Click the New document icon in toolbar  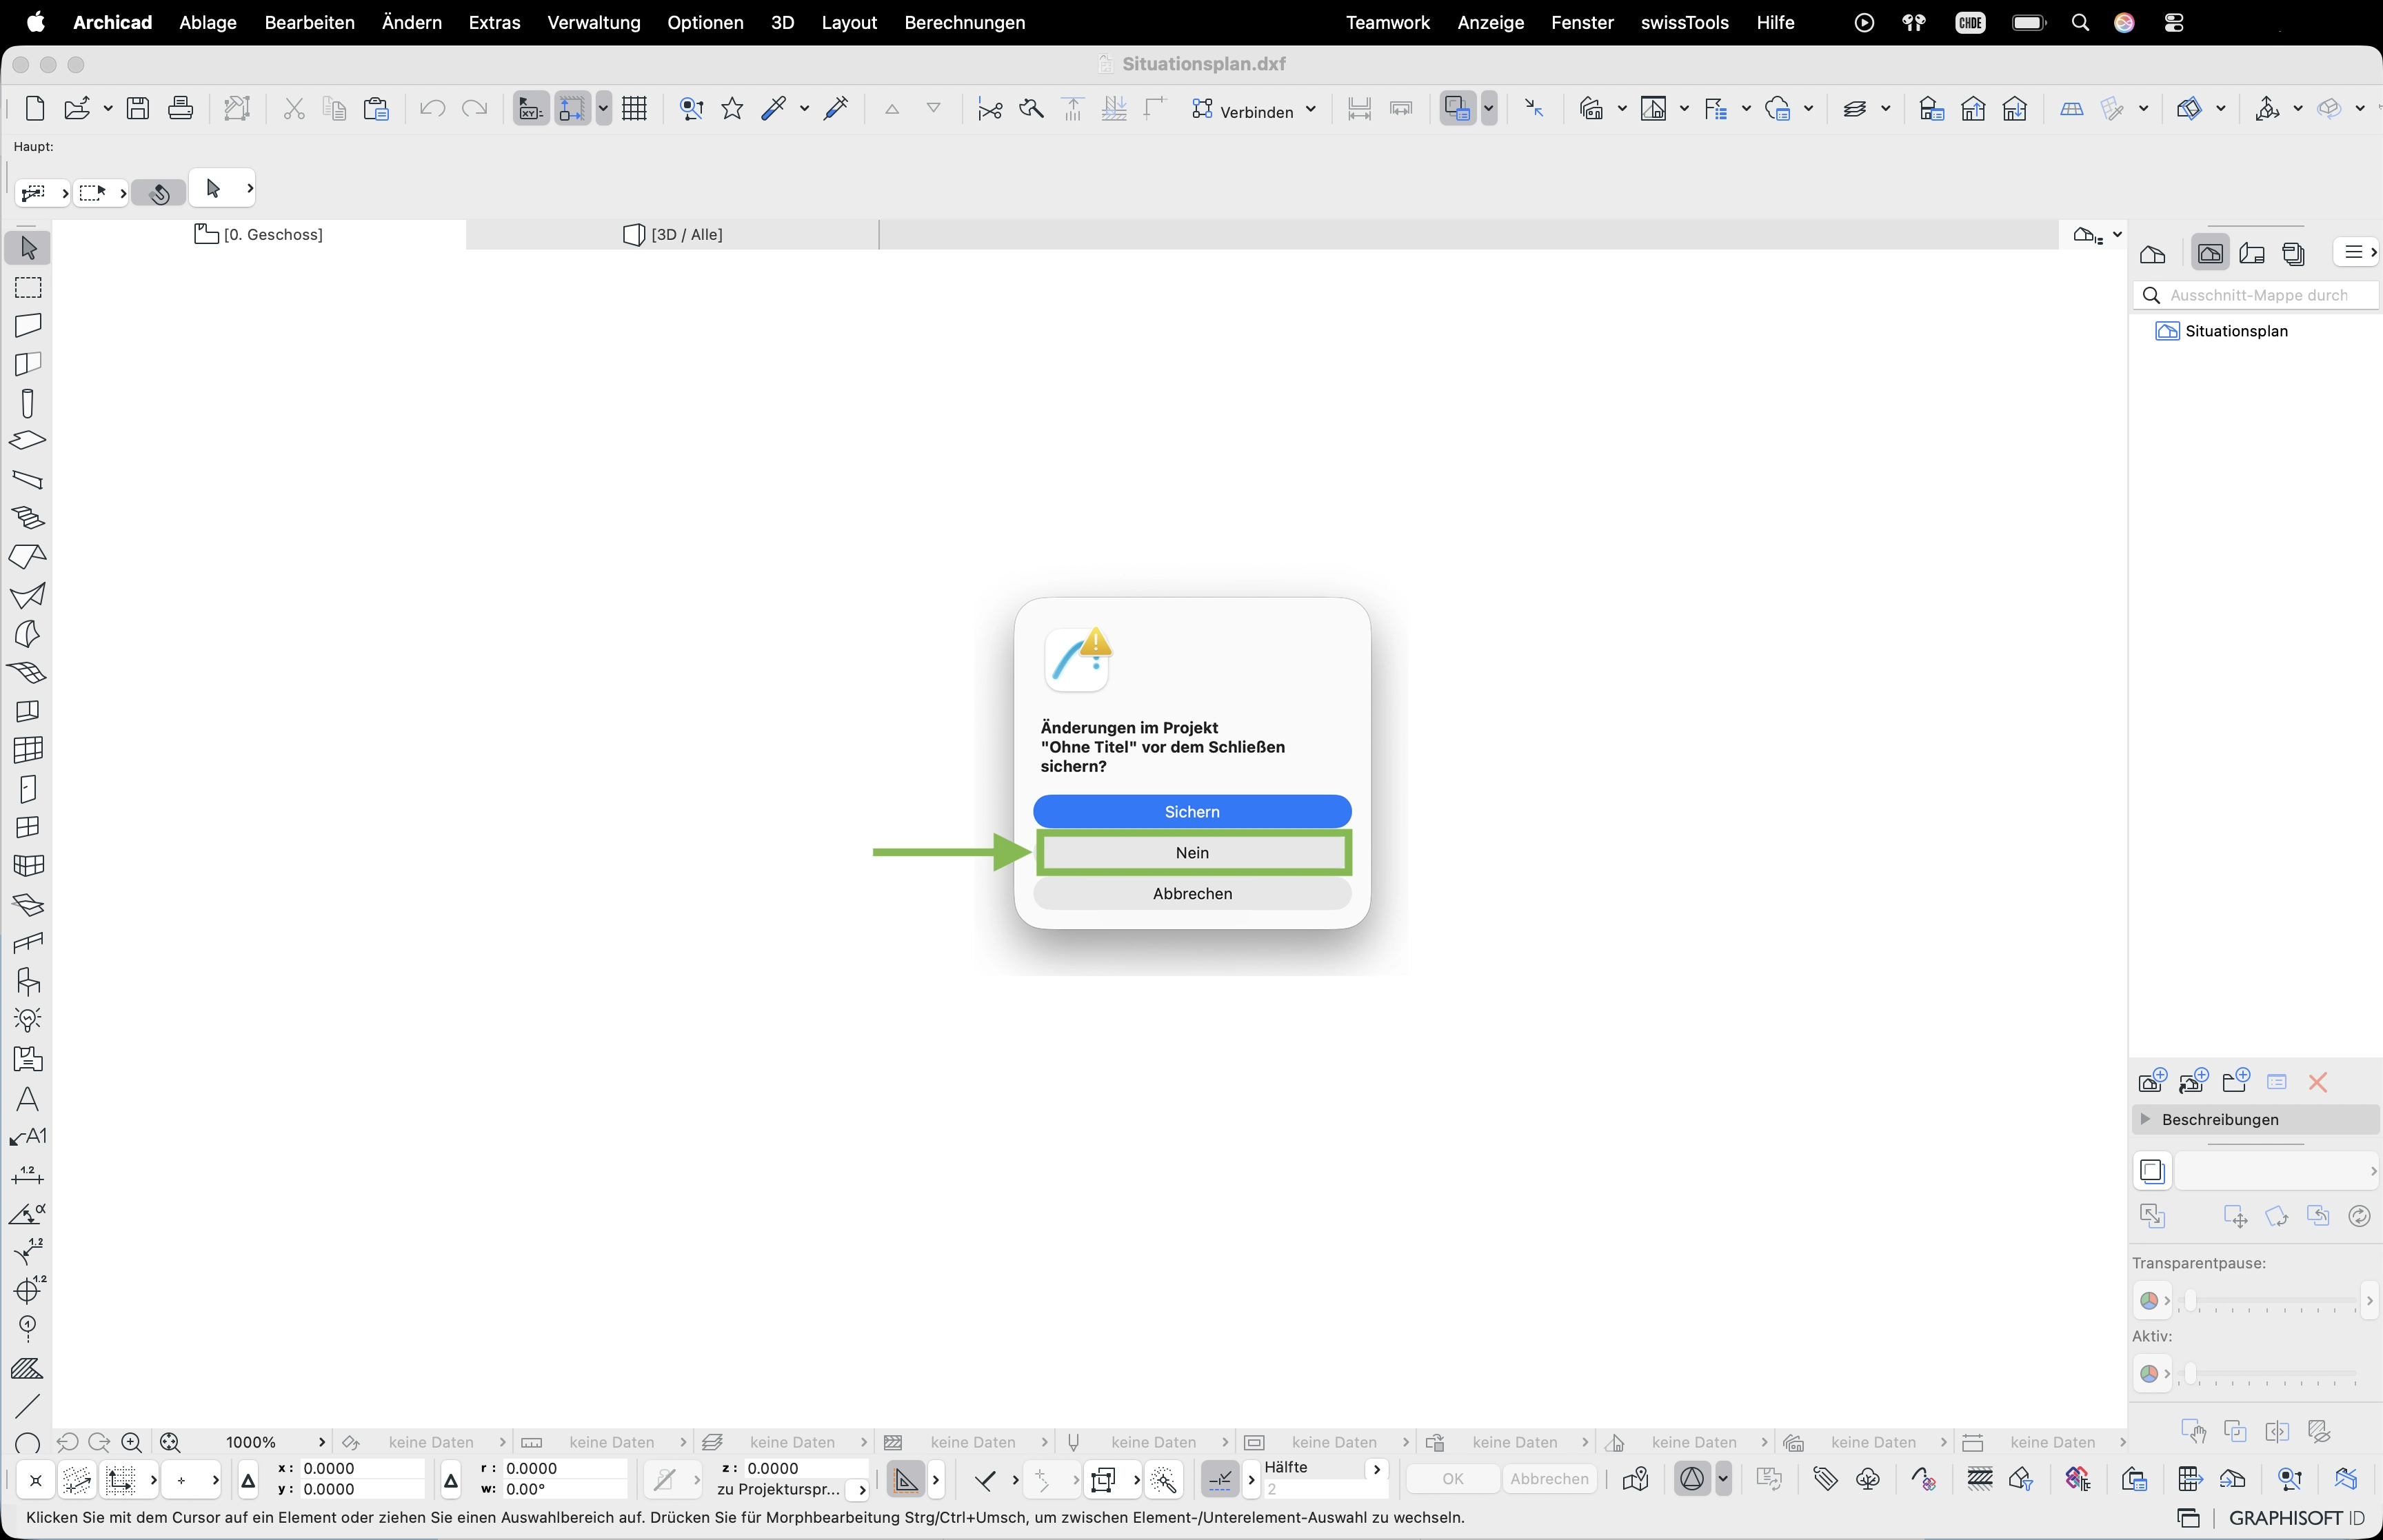[x=35, y=108]
